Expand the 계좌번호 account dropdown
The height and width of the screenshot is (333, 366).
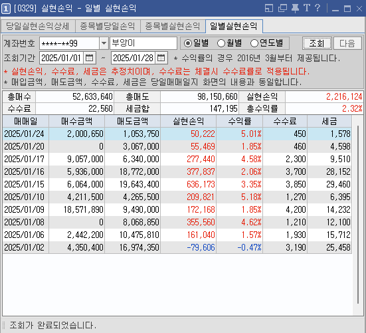pyautogui.click(x=104, y=43)
